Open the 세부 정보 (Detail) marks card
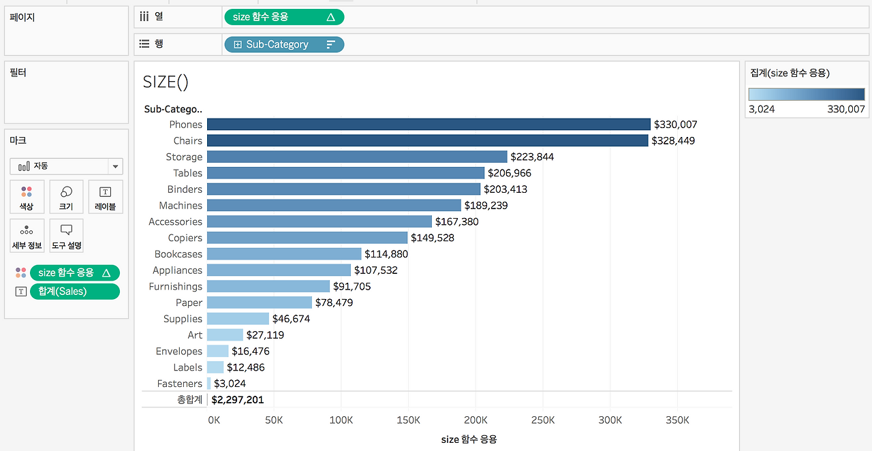 (x=27, y=236)
